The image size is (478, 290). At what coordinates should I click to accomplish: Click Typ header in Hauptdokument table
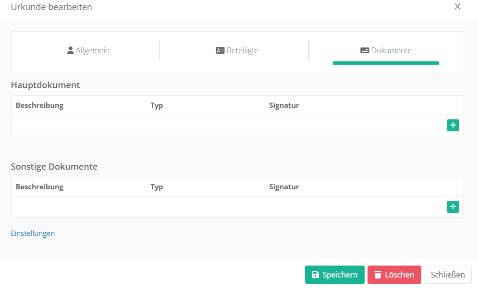(157, 105)
